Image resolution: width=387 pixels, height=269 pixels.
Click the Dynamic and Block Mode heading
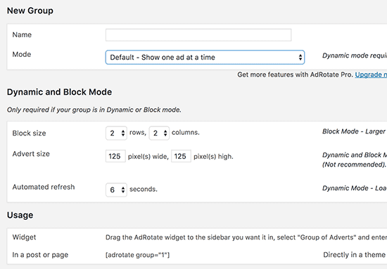(59, 92)
